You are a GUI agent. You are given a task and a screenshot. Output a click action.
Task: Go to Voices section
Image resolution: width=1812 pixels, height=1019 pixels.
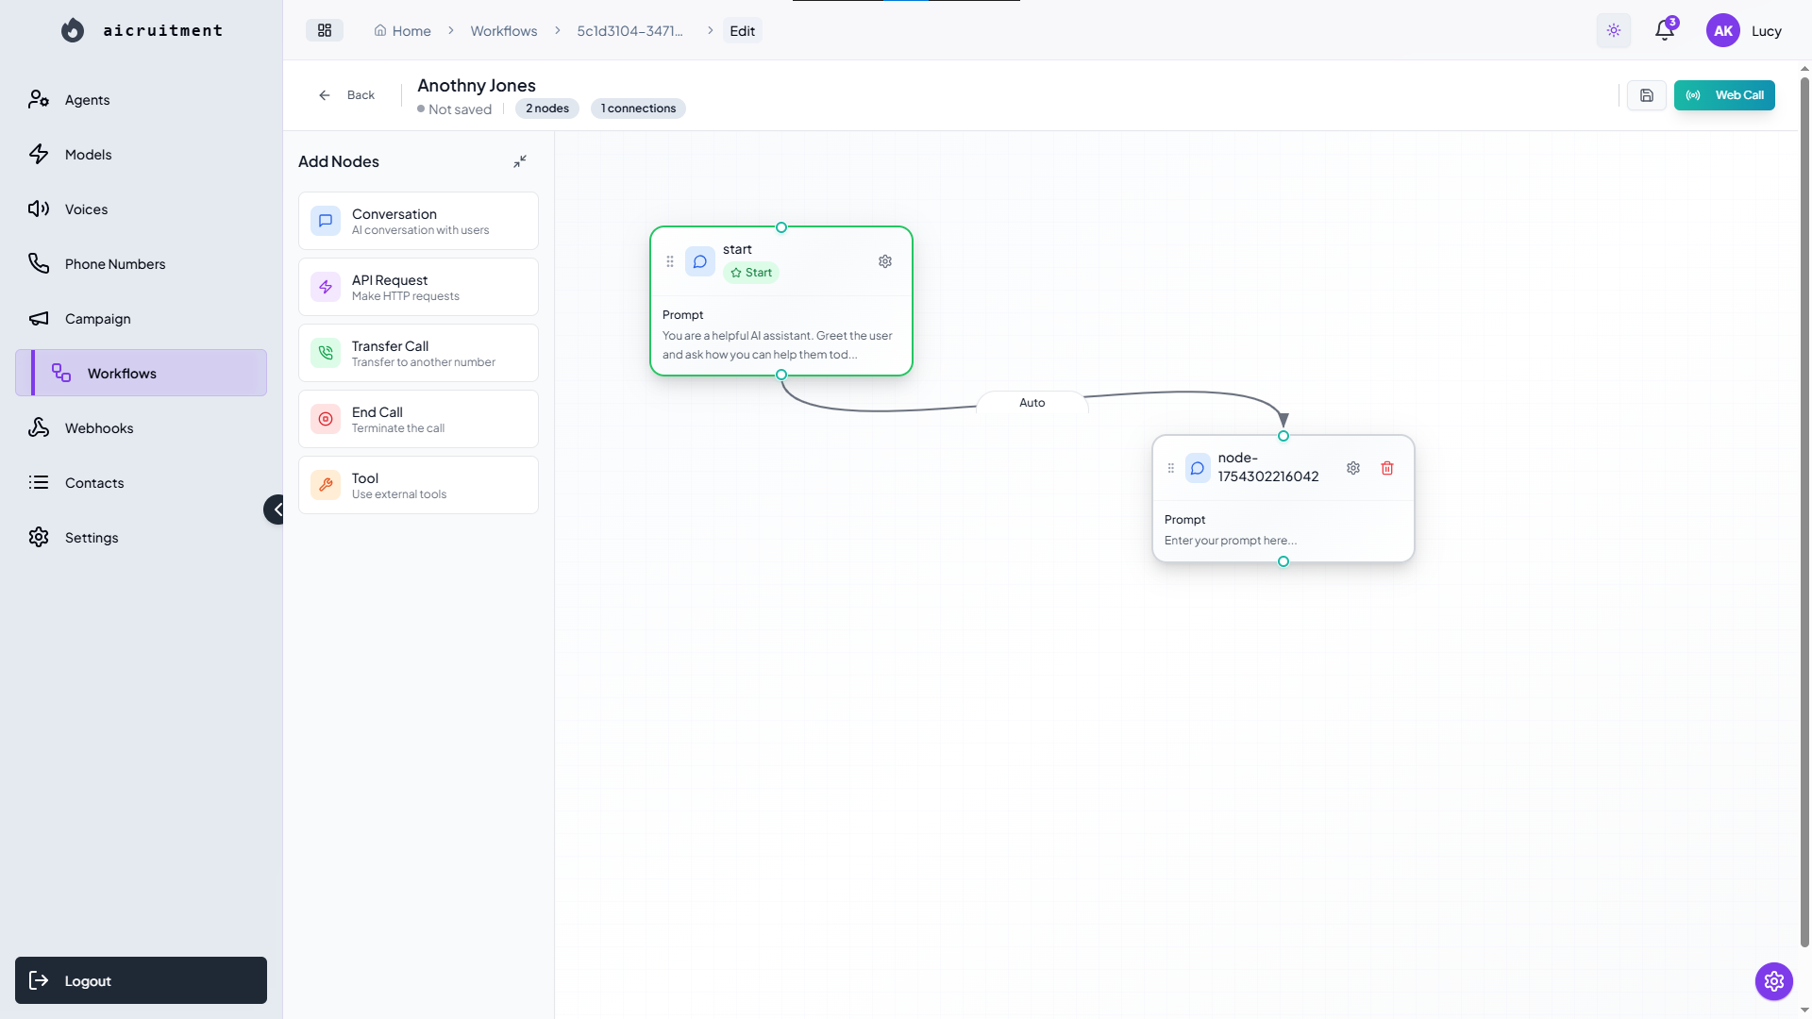141,209
